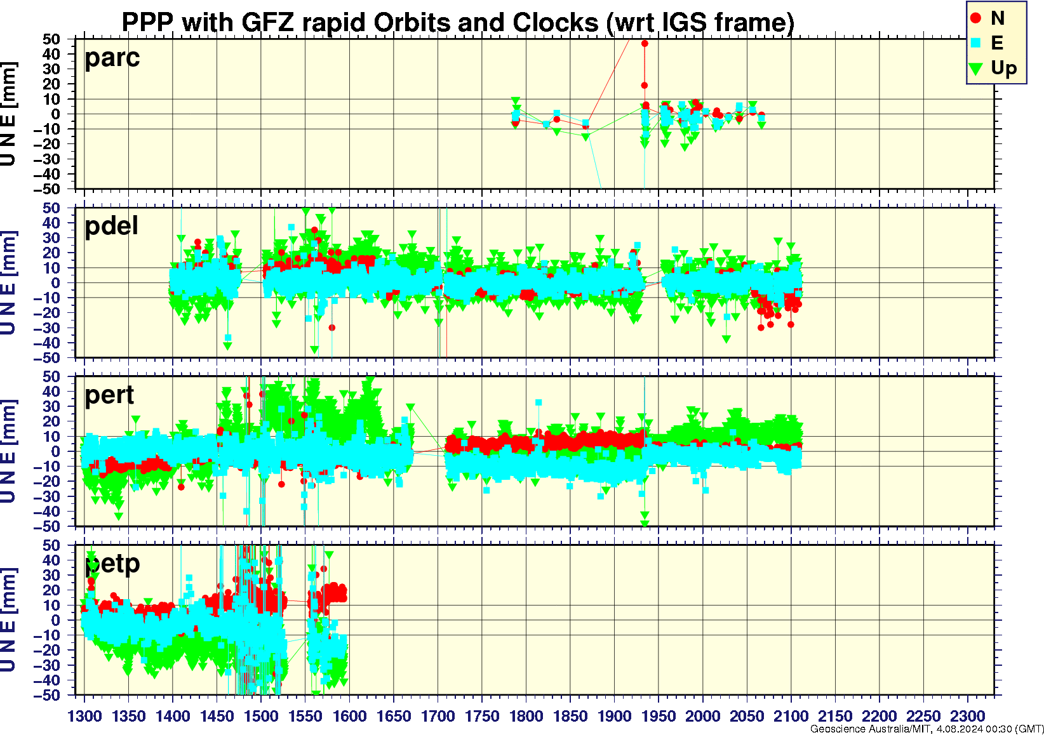Screen dimensions: 1044x735
Task: Click the 'petp' station label
Action: pyautogui.click(x=112, y=564)
